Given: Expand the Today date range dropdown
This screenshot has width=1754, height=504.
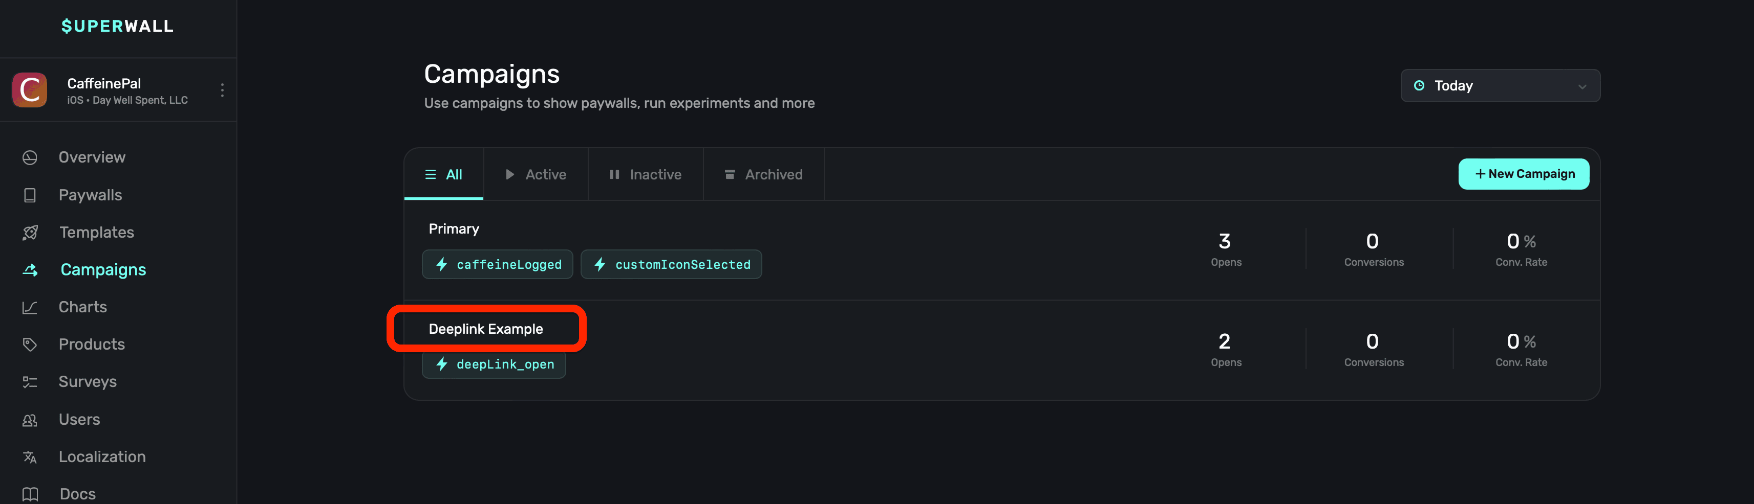Looking at the screenshot, I should (x=1500, y=86).
